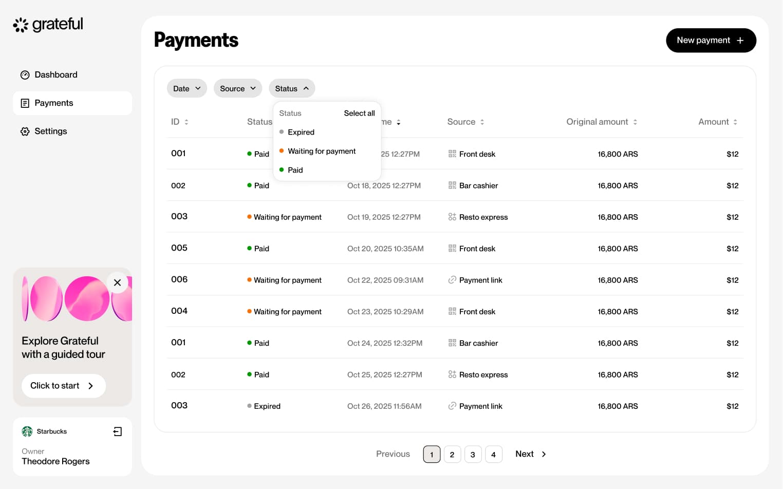The image size is (783, 489).
Task: Sort by Original amount column arrows
Action: 635,122
